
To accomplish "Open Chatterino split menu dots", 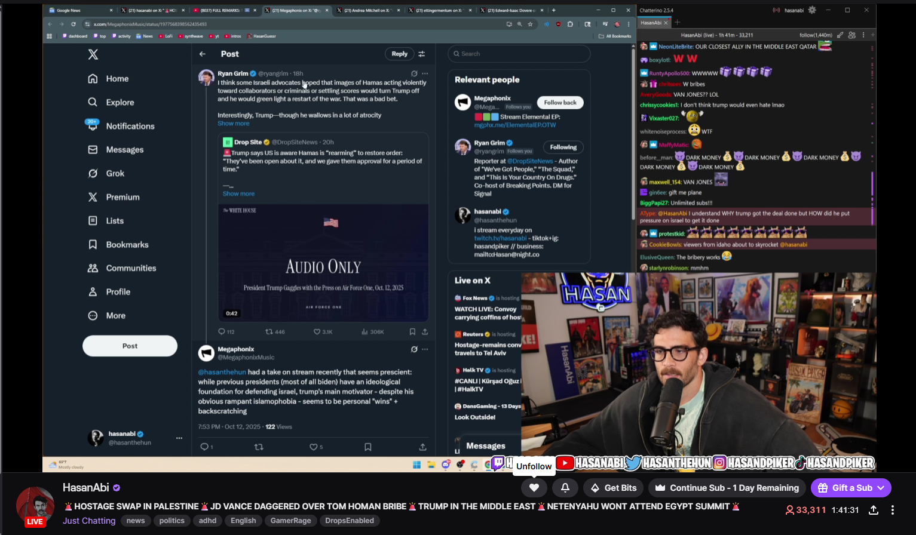I will (863, 35).
